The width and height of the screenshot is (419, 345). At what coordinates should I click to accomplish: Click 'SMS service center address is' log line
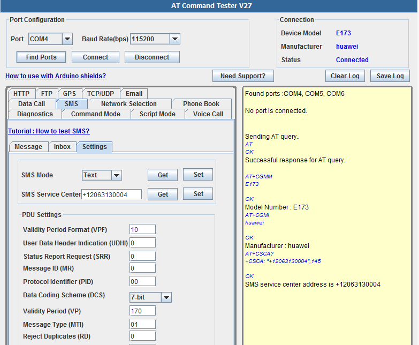tap(313, 284)
